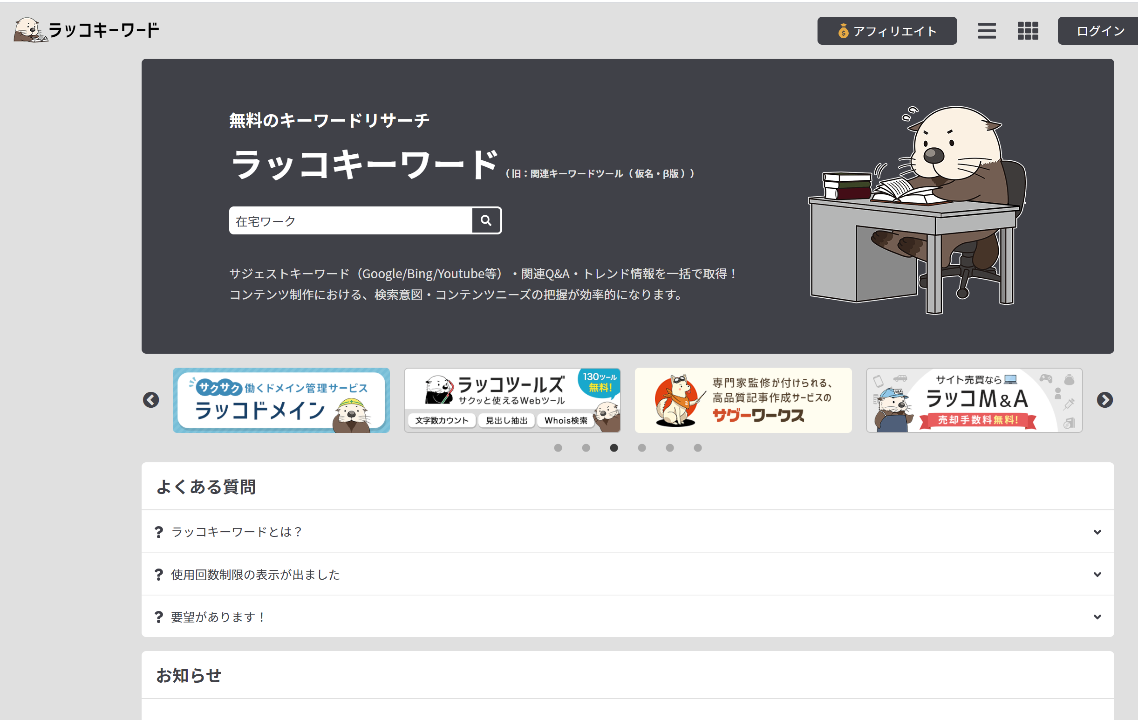Click the large ラッコキーワード hero title
The height and width of the screenshot is (720, 1138).
[x=365, y=164]
